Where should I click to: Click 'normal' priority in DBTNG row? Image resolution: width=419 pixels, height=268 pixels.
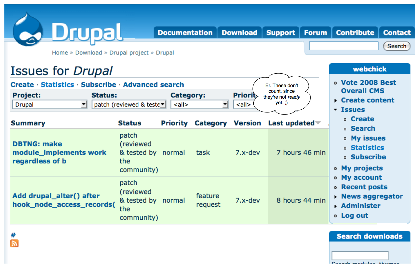(174, 153)
